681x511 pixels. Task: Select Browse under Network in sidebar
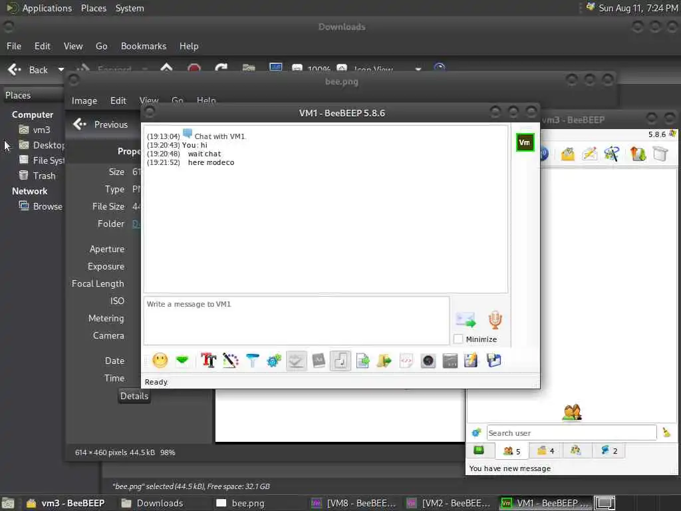coord(41,206)
